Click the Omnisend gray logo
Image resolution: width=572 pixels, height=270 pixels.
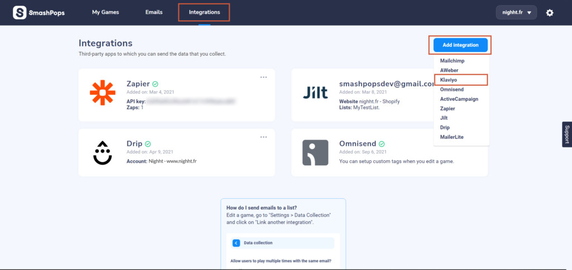point(315,153)
